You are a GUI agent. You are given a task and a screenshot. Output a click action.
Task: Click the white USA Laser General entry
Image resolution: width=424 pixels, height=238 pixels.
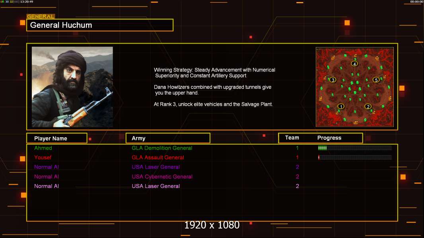pyautogui.click(x=156, y=186)
